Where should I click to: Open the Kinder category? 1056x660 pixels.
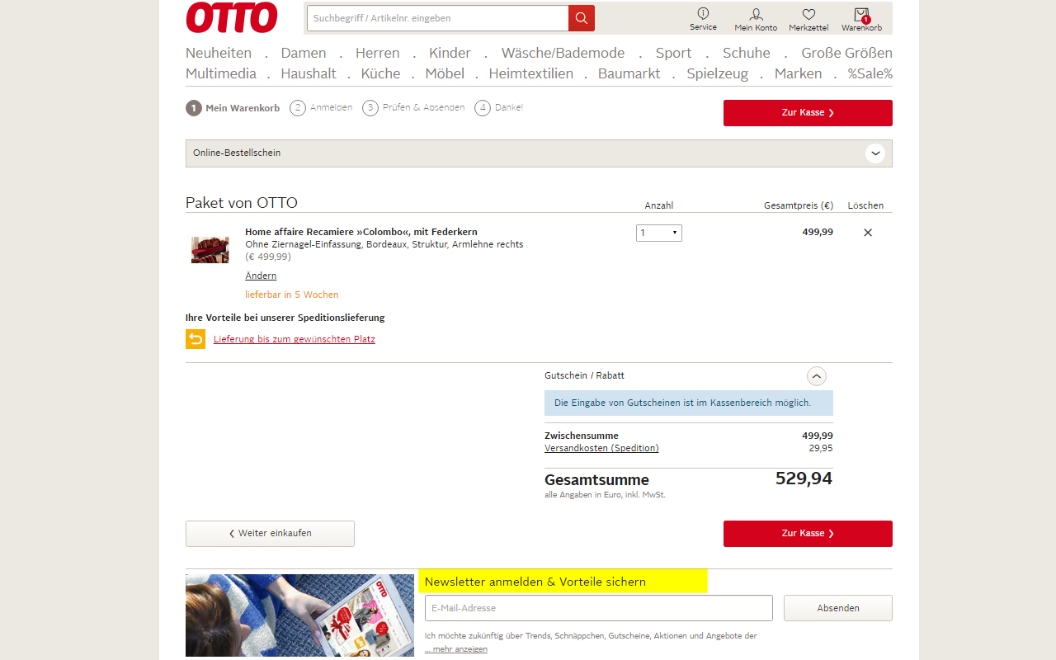[x=450, y=53]
